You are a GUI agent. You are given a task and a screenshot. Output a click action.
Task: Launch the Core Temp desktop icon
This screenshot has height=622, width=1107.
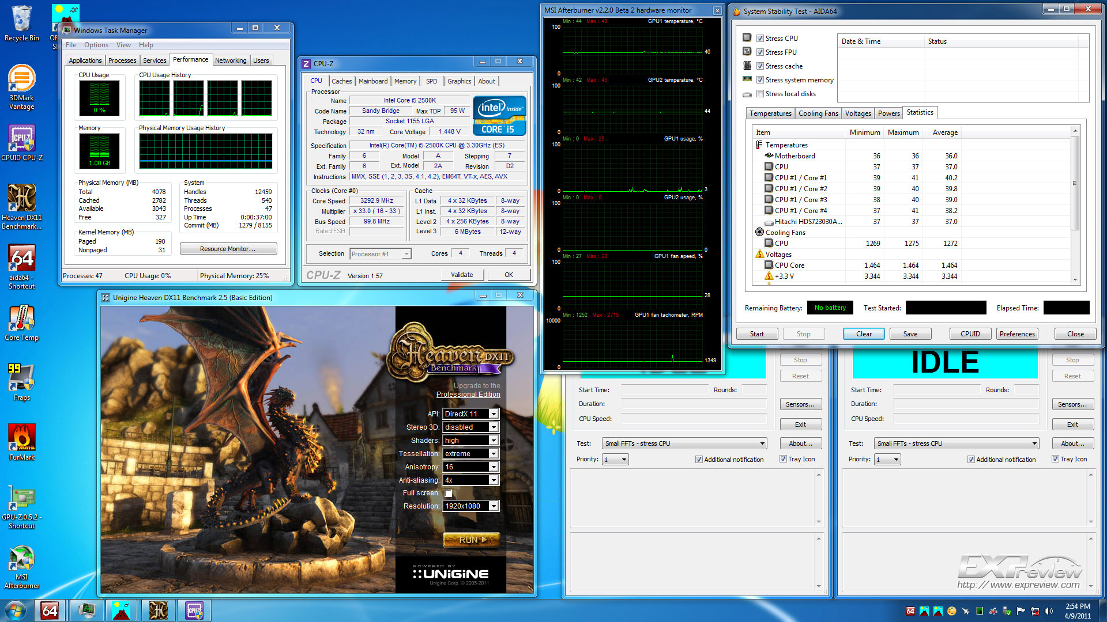tap(22, 323)
